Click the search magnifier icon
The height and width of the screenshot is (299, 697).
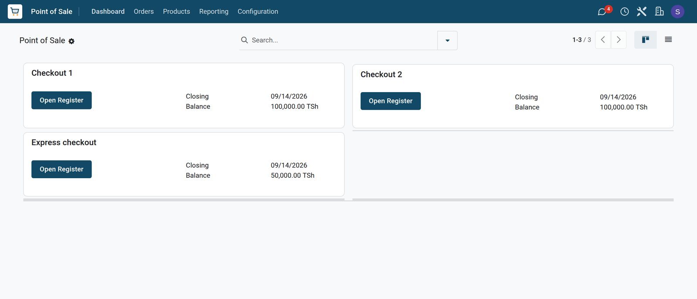tap(244, 40)
